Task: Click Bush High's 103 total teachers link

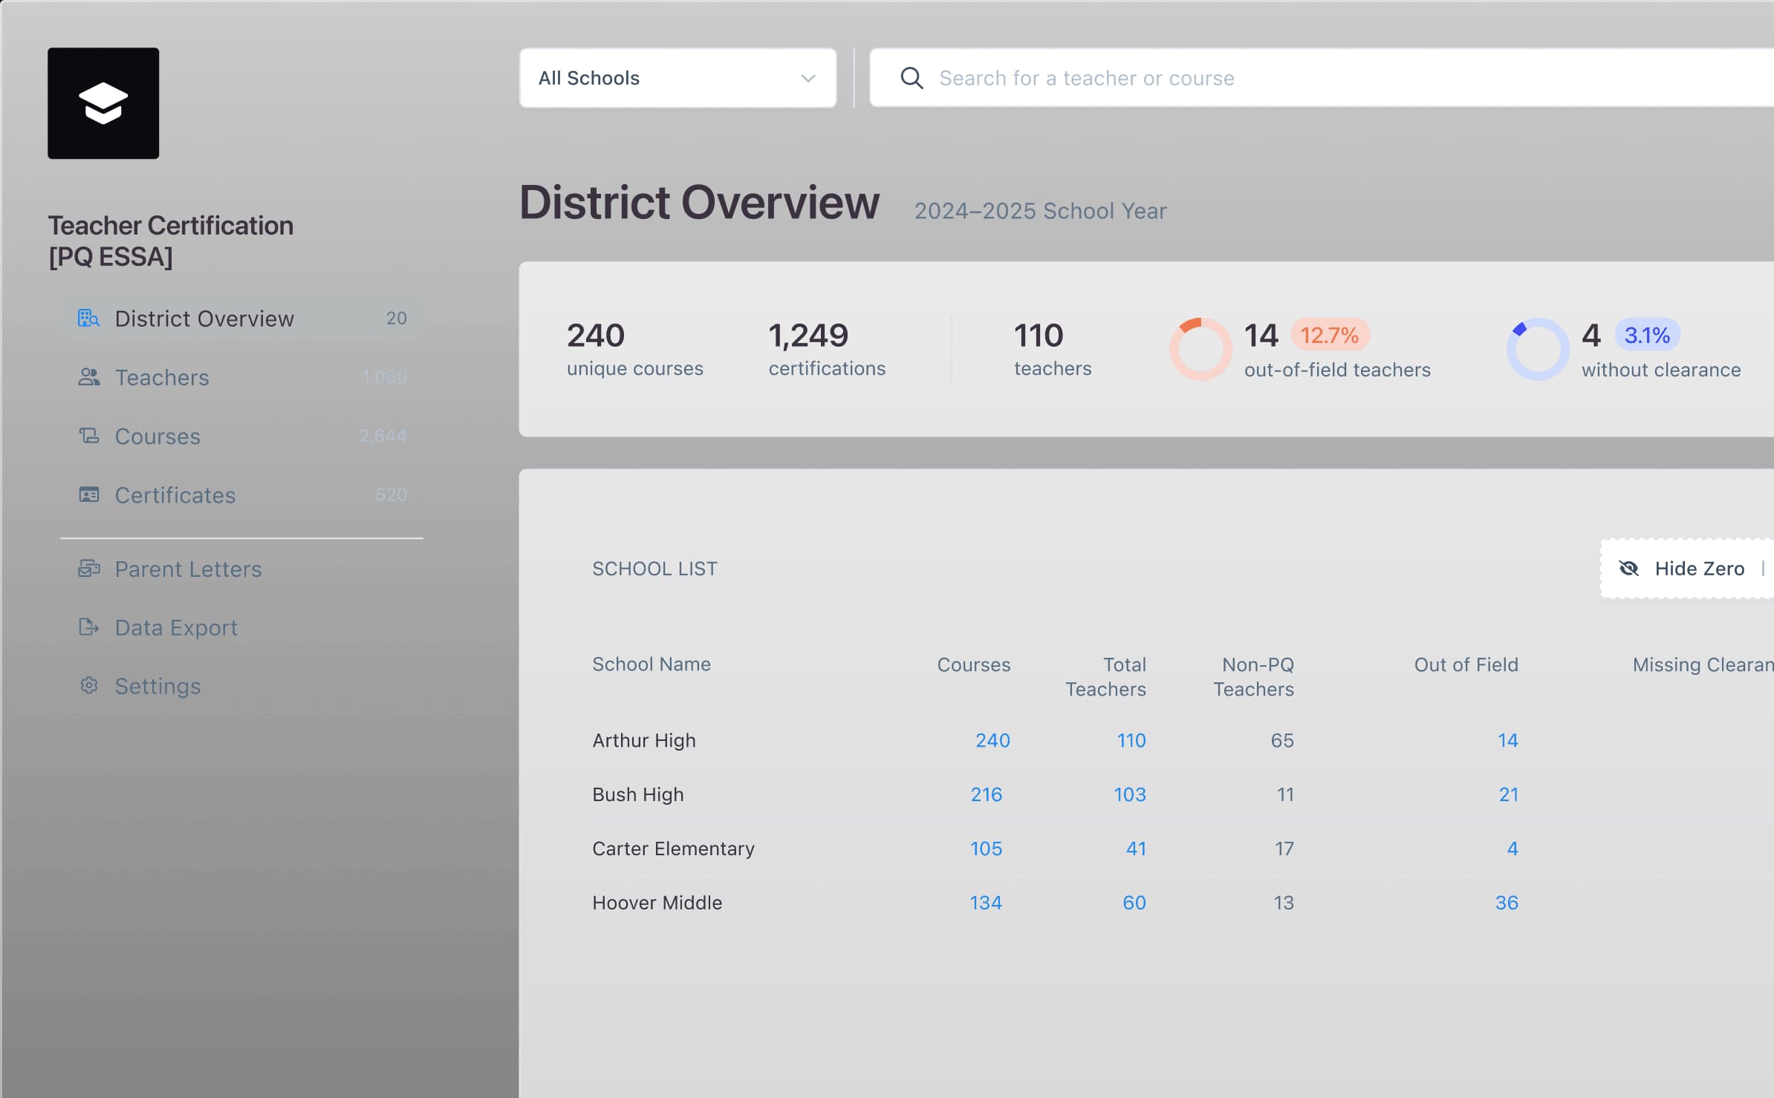Action: click(x=1129, y=794)
